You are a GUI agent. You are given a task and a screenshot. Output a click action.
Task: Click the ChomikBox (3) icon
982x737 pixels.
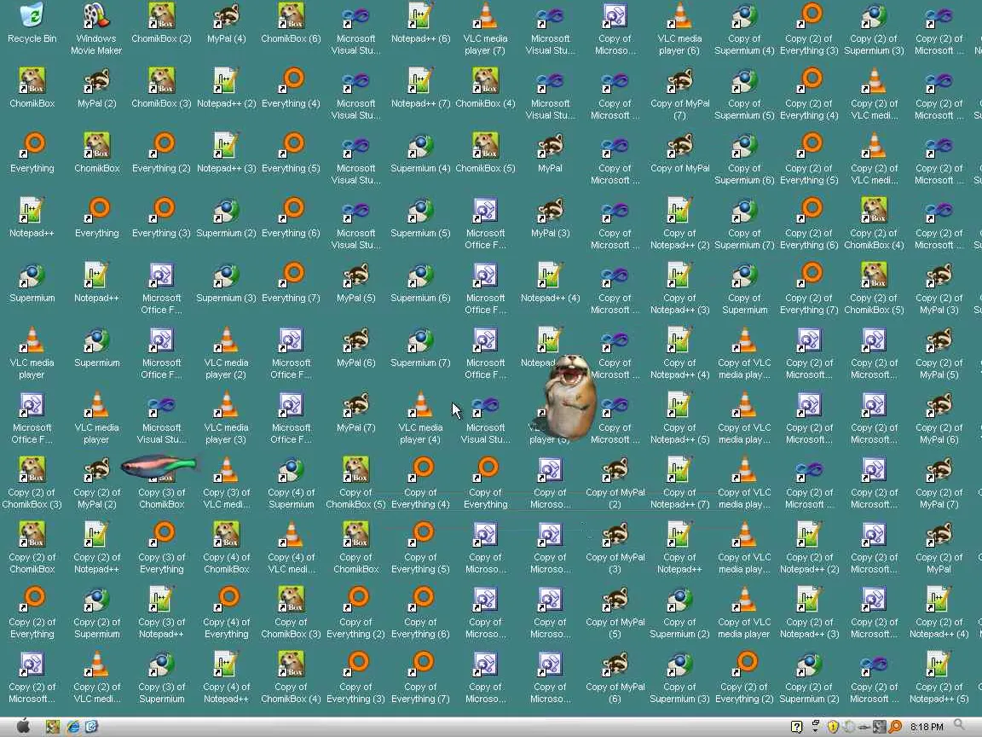162,89
